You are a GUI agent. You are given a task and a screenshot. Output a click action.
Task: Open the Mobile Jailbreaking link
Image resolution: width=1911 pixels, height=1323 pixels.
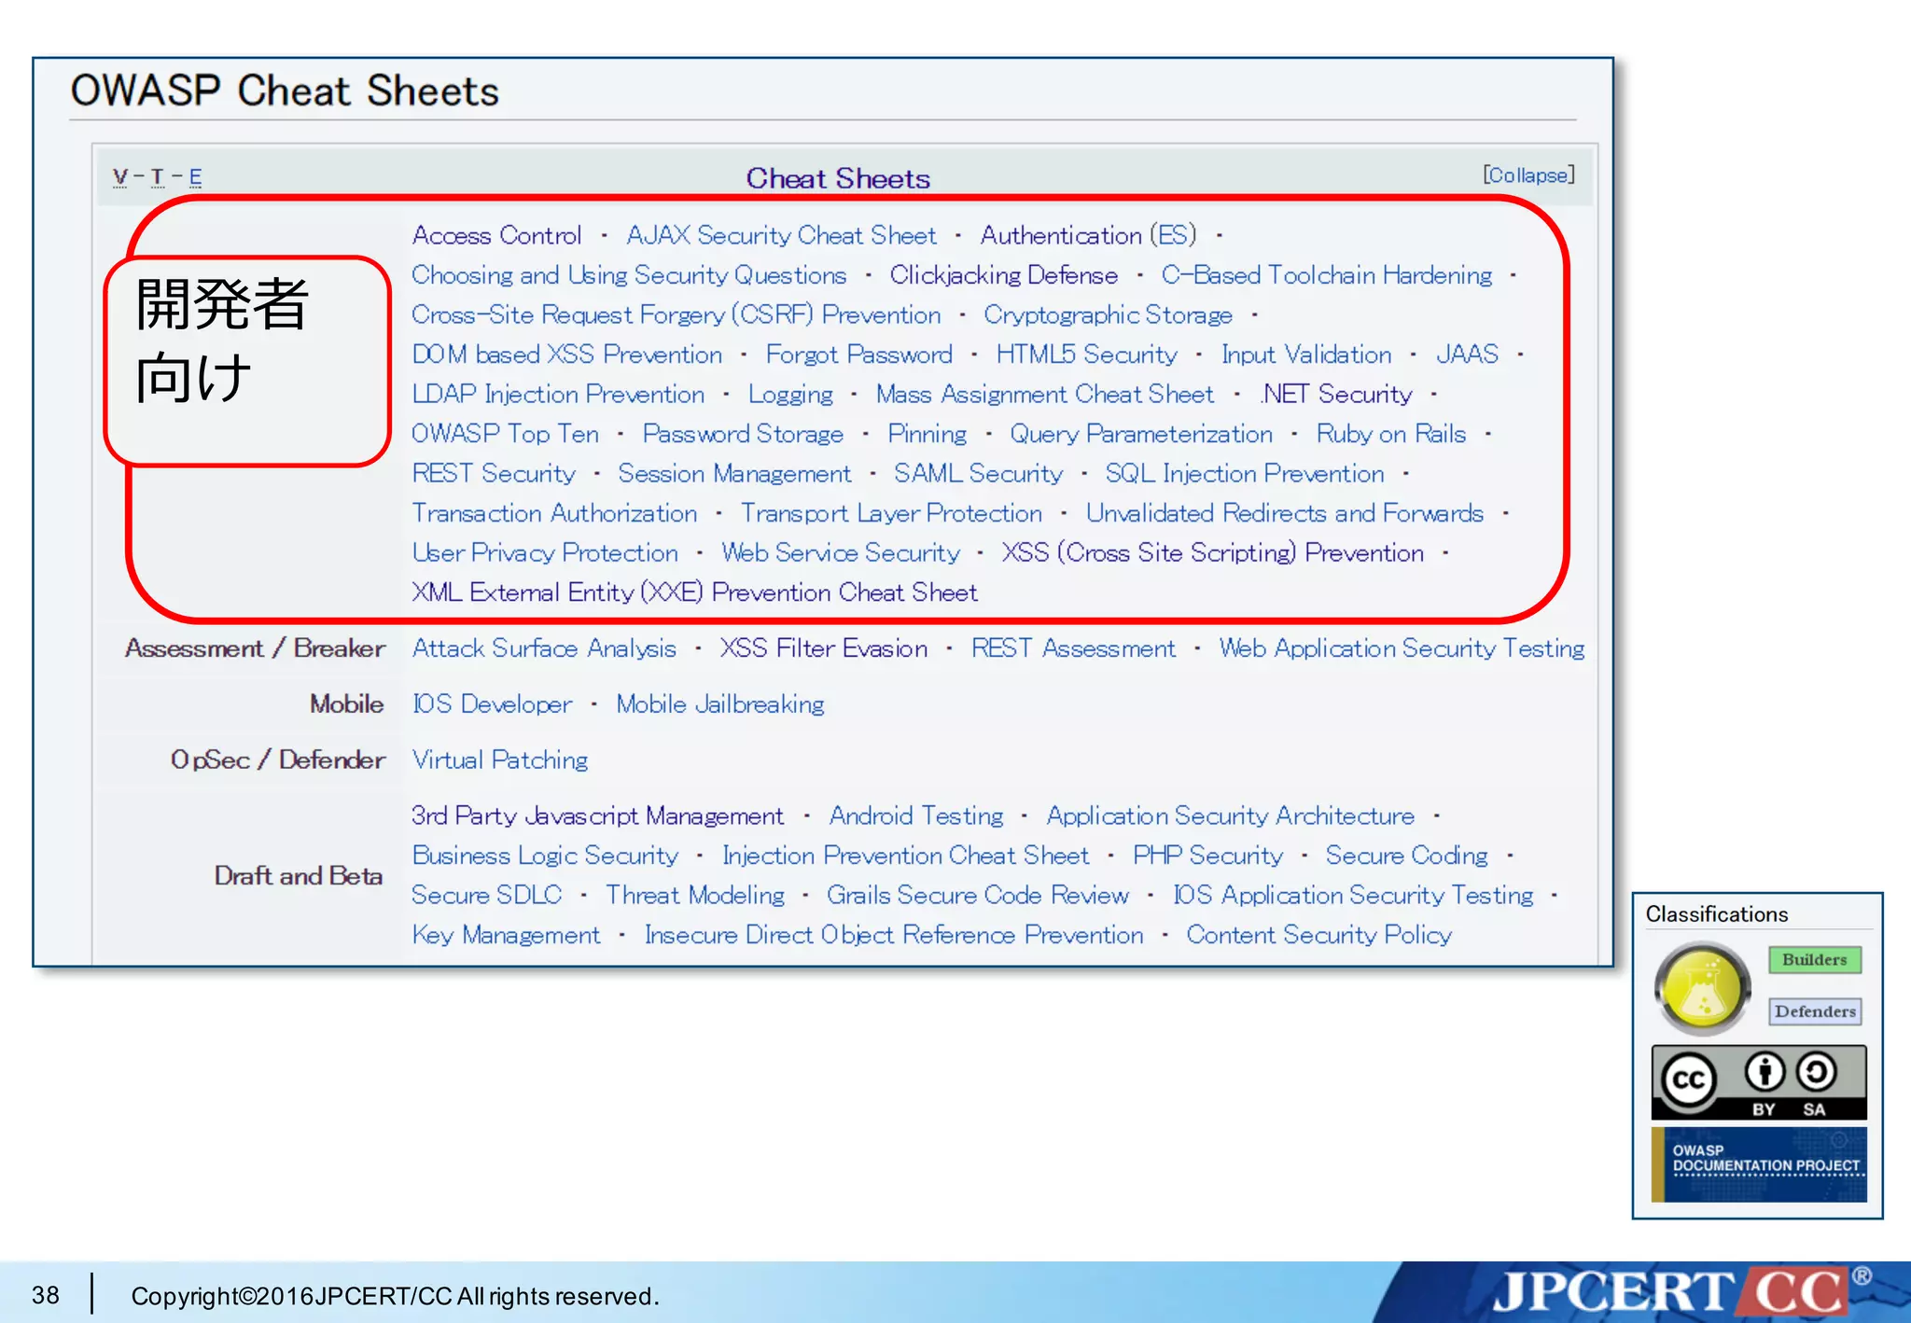pos(719,704)
